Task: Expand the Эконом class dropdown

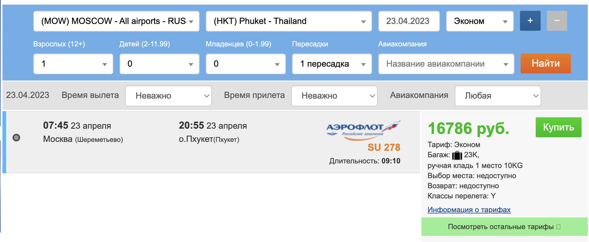Action: click(479, 21)
